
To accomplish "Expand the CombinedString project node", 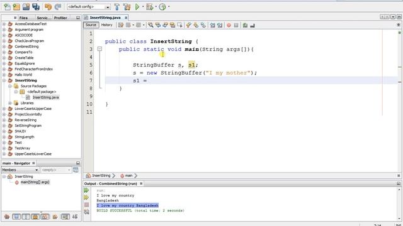I will coord(4,46).
